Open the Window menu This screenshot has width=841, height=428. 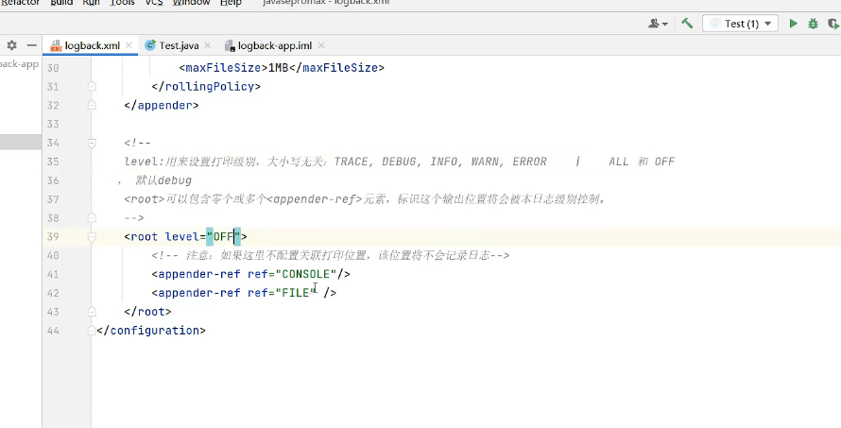(x=192, y=3)
